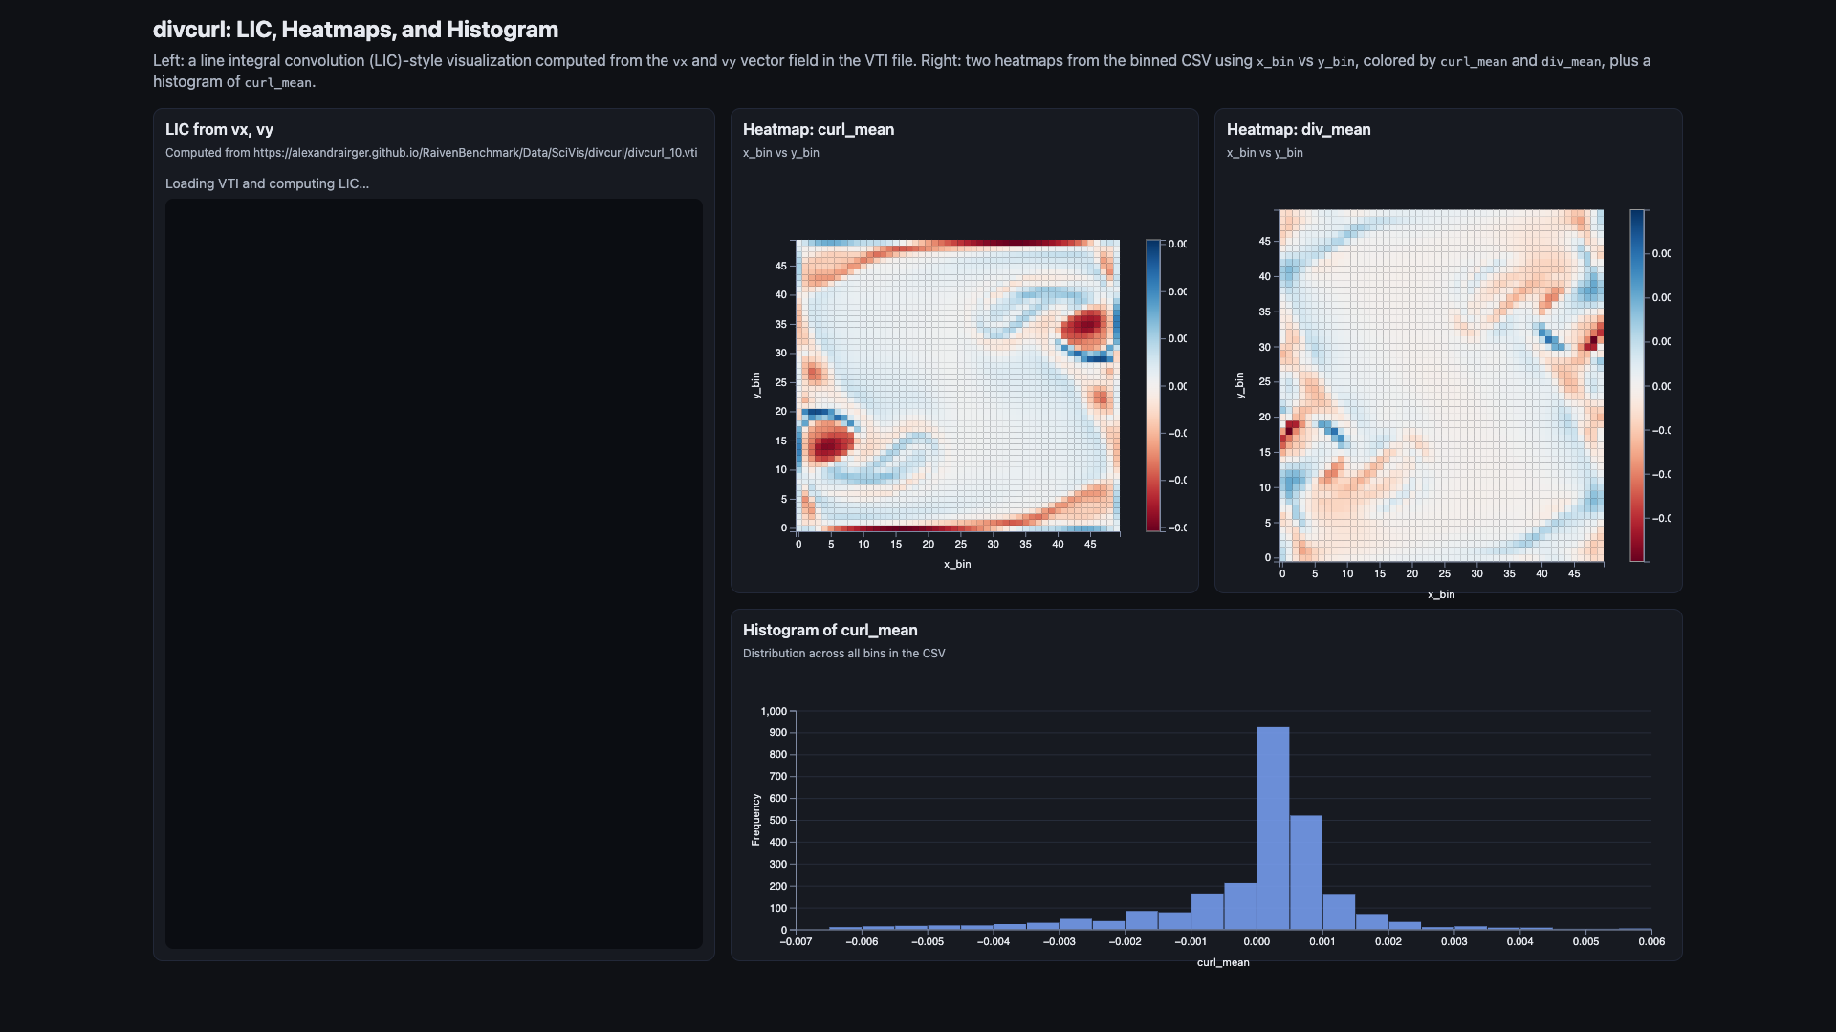The height and width of the screenshot is (1032, 1836).
Task: Click the 'x_bin vs y_bin' subtitle under 'Heatmap: curl_mean'
Action: [781, 153]
